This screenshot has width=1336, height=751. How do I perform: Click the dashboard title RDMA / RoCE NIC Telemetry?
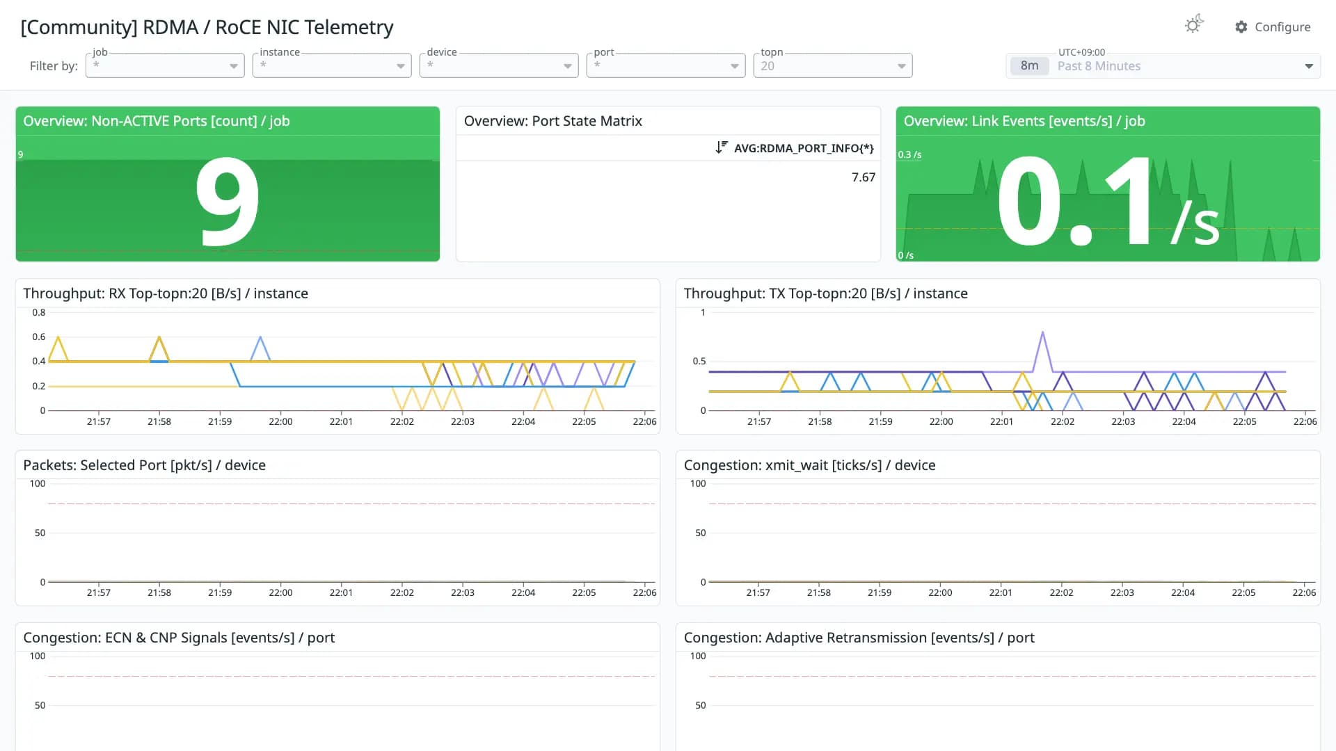click(207, 27)
